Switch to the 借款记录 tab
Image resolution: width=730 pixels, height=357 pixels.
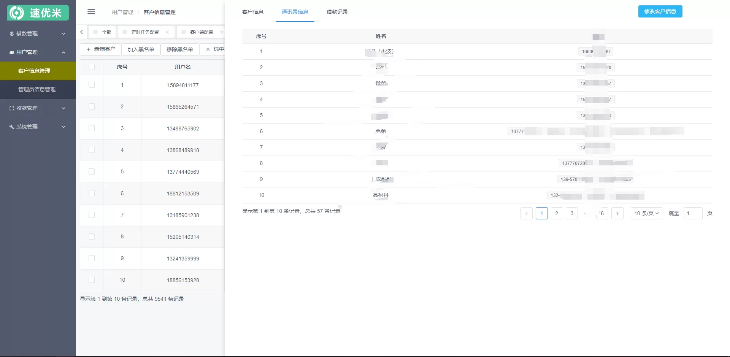(x=336, y=12)
